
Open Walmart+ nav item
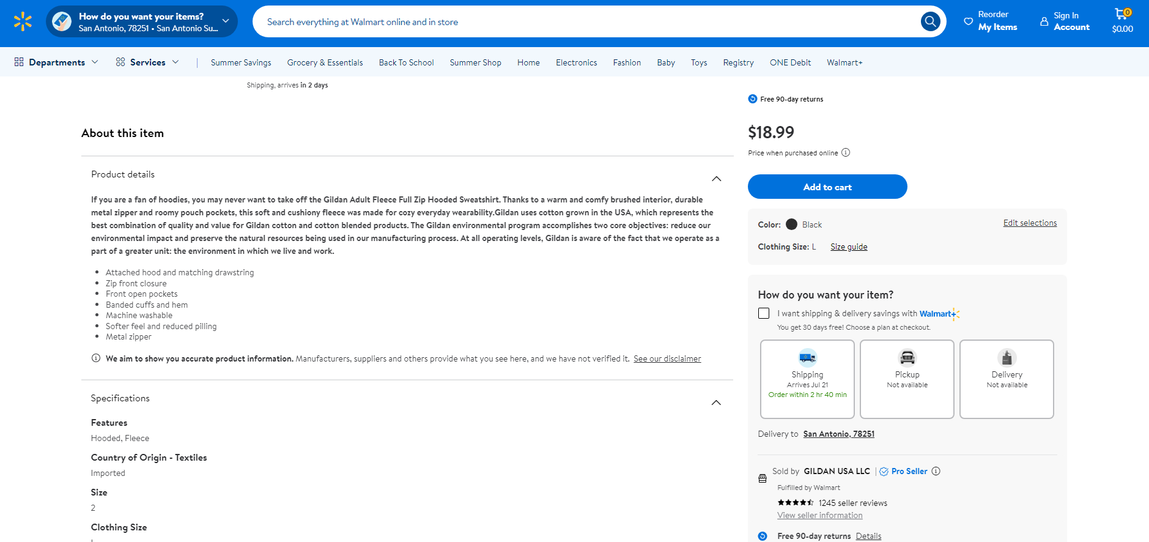(844, 62)
